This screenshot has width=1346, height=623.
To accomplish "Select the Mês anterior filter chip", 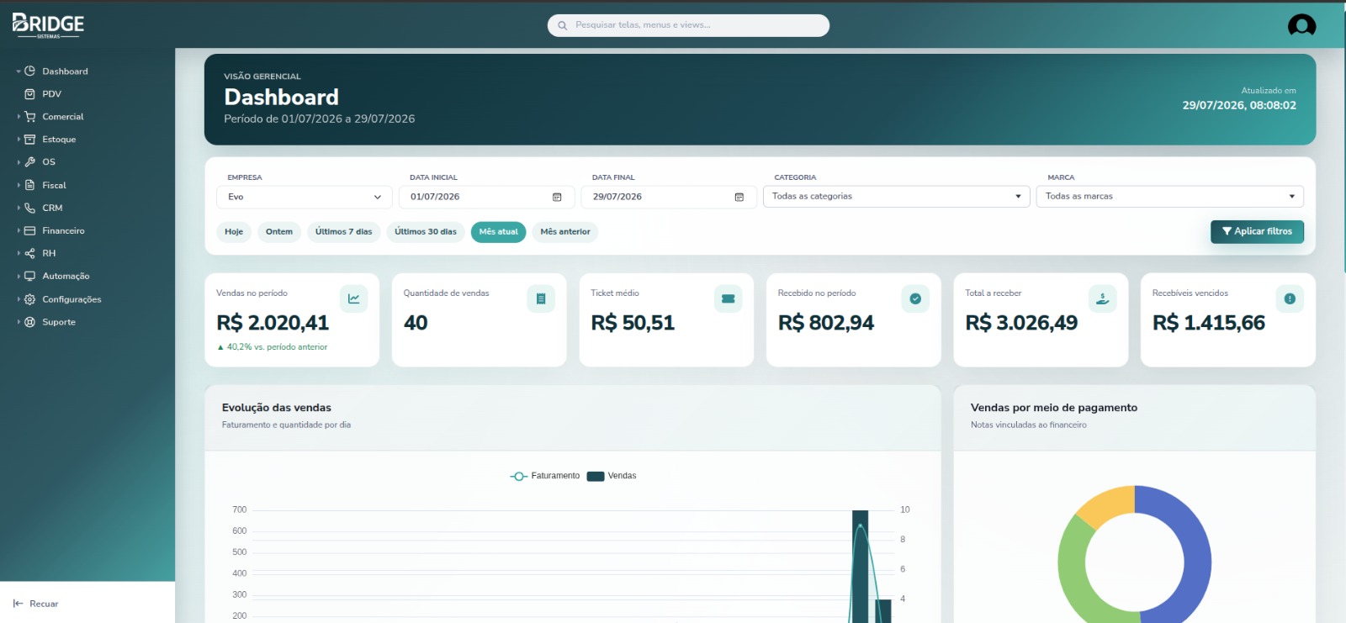I will 565,232.
